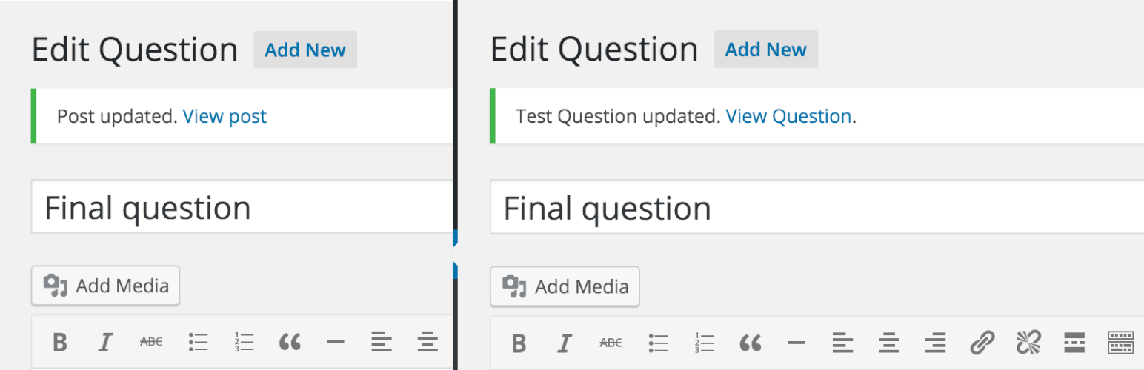Add blockquote in right editor toolbar
This screenshot has height=370, width=1144.
point(750,343)
